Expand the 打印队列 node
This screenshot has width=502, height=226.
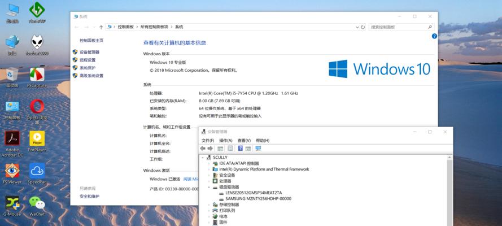pos(209,211)
